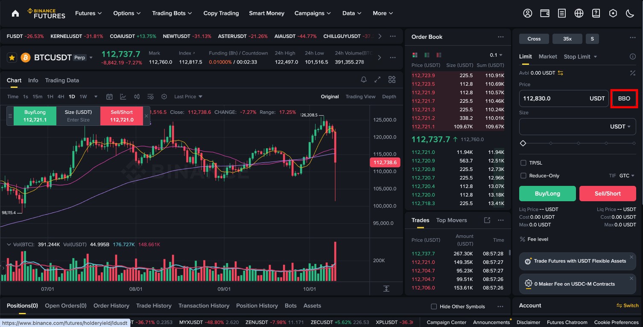Click the green Buy/Long order button

tap(547, 194)
